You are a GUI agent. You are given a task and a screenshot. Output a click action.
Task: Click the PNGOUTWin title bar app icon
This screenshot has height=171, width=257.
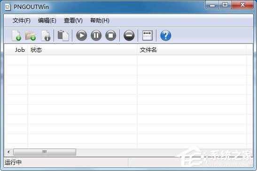click(8, 7)
